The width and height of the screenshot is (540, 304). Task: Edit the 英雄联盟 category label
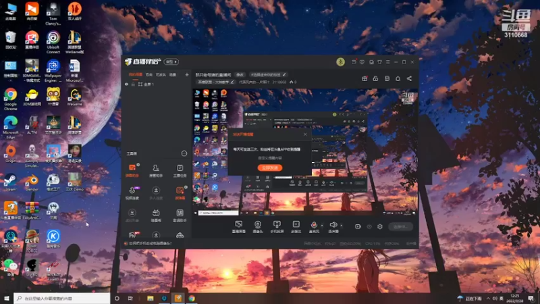[x=216, y=82]
